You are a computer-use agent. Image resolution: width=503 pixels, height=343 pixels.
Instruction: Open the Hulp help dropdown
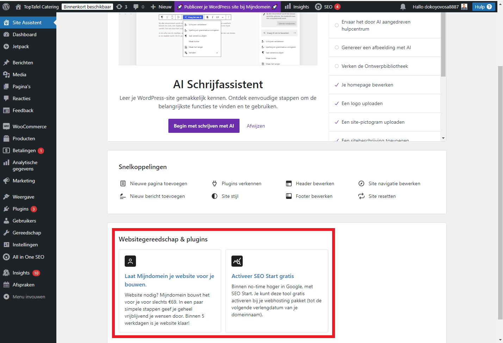484,7
